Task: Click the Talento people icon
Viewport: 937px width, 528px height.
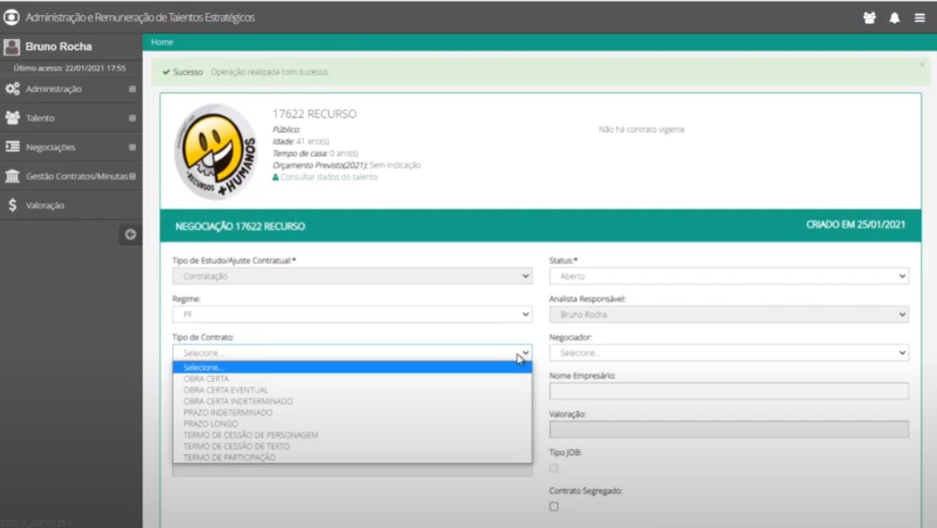Action: [x=12, y=118]
